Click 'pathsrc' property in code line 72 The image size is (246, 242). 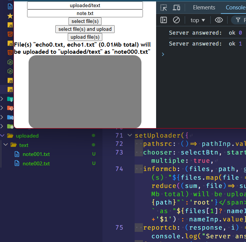[x=158, y=144]
